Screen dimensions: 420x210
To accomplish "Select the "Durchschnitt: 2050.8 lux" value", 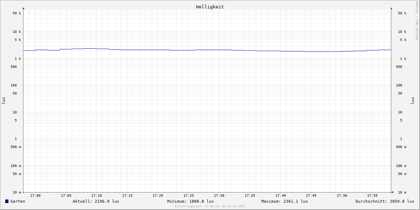I will pyautogui.click(x=385, y=201).
